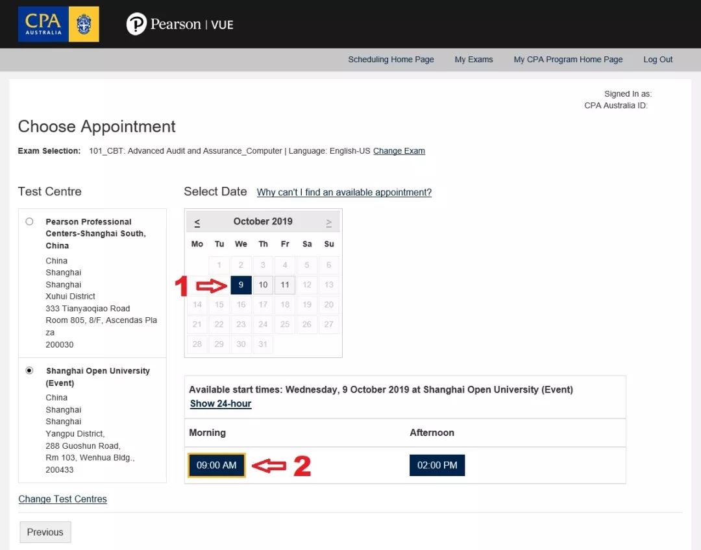Open My Exams page
This screenshot has width=701, height=550.
474,60
